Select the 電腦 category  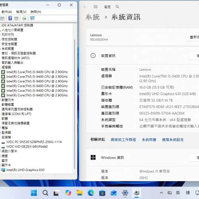[x=5, y=128]
